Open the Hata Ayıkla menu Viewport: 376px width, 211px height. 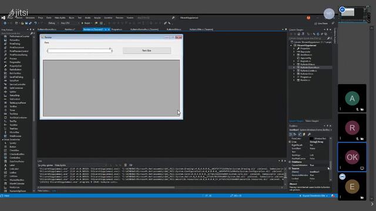(x=60, y=18)
